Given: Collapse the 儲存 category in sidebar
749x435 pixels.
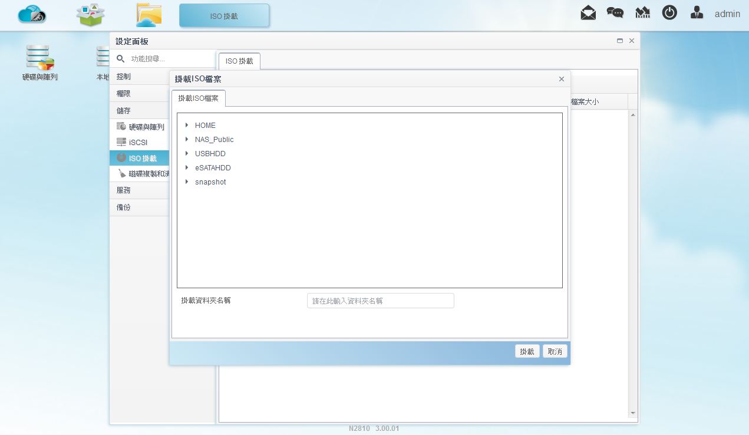Looking at the screenshot, I should 140,110.
